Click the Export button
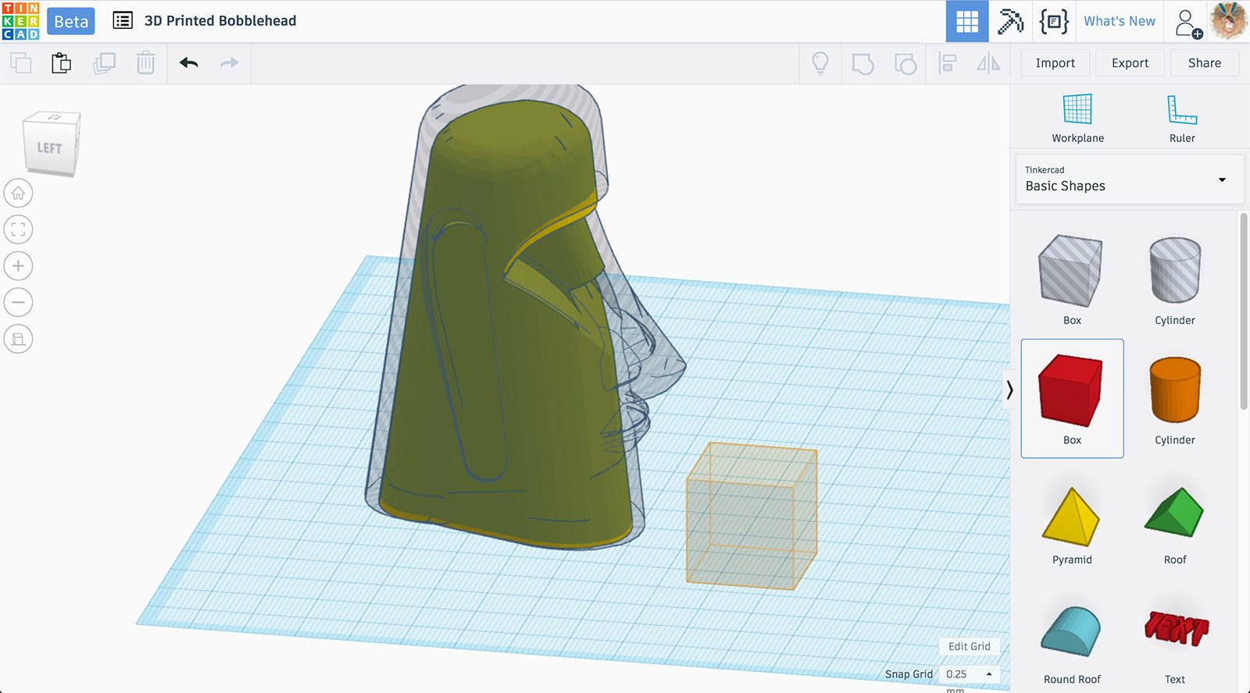Viewport: 1250px width, 693px height. [x=1130, y=63]
